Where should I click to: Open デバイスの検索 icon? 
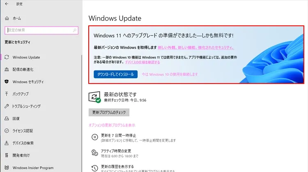coord(7,143)
